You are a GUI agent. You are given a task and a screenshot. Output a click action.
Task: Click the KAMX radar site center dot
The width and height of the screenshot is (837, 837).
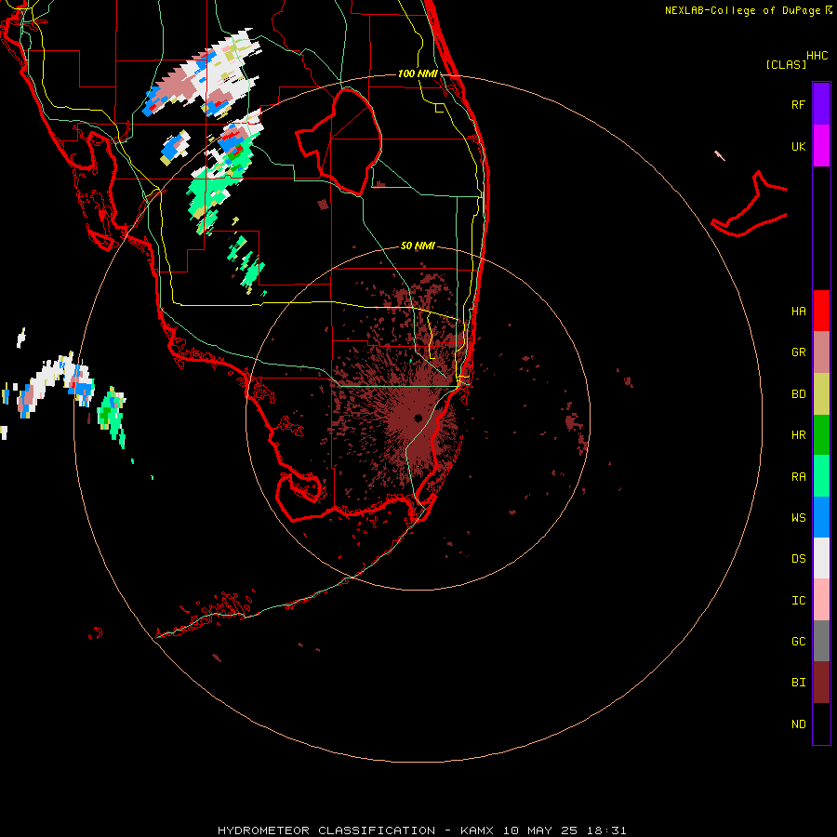pos(418,418)
